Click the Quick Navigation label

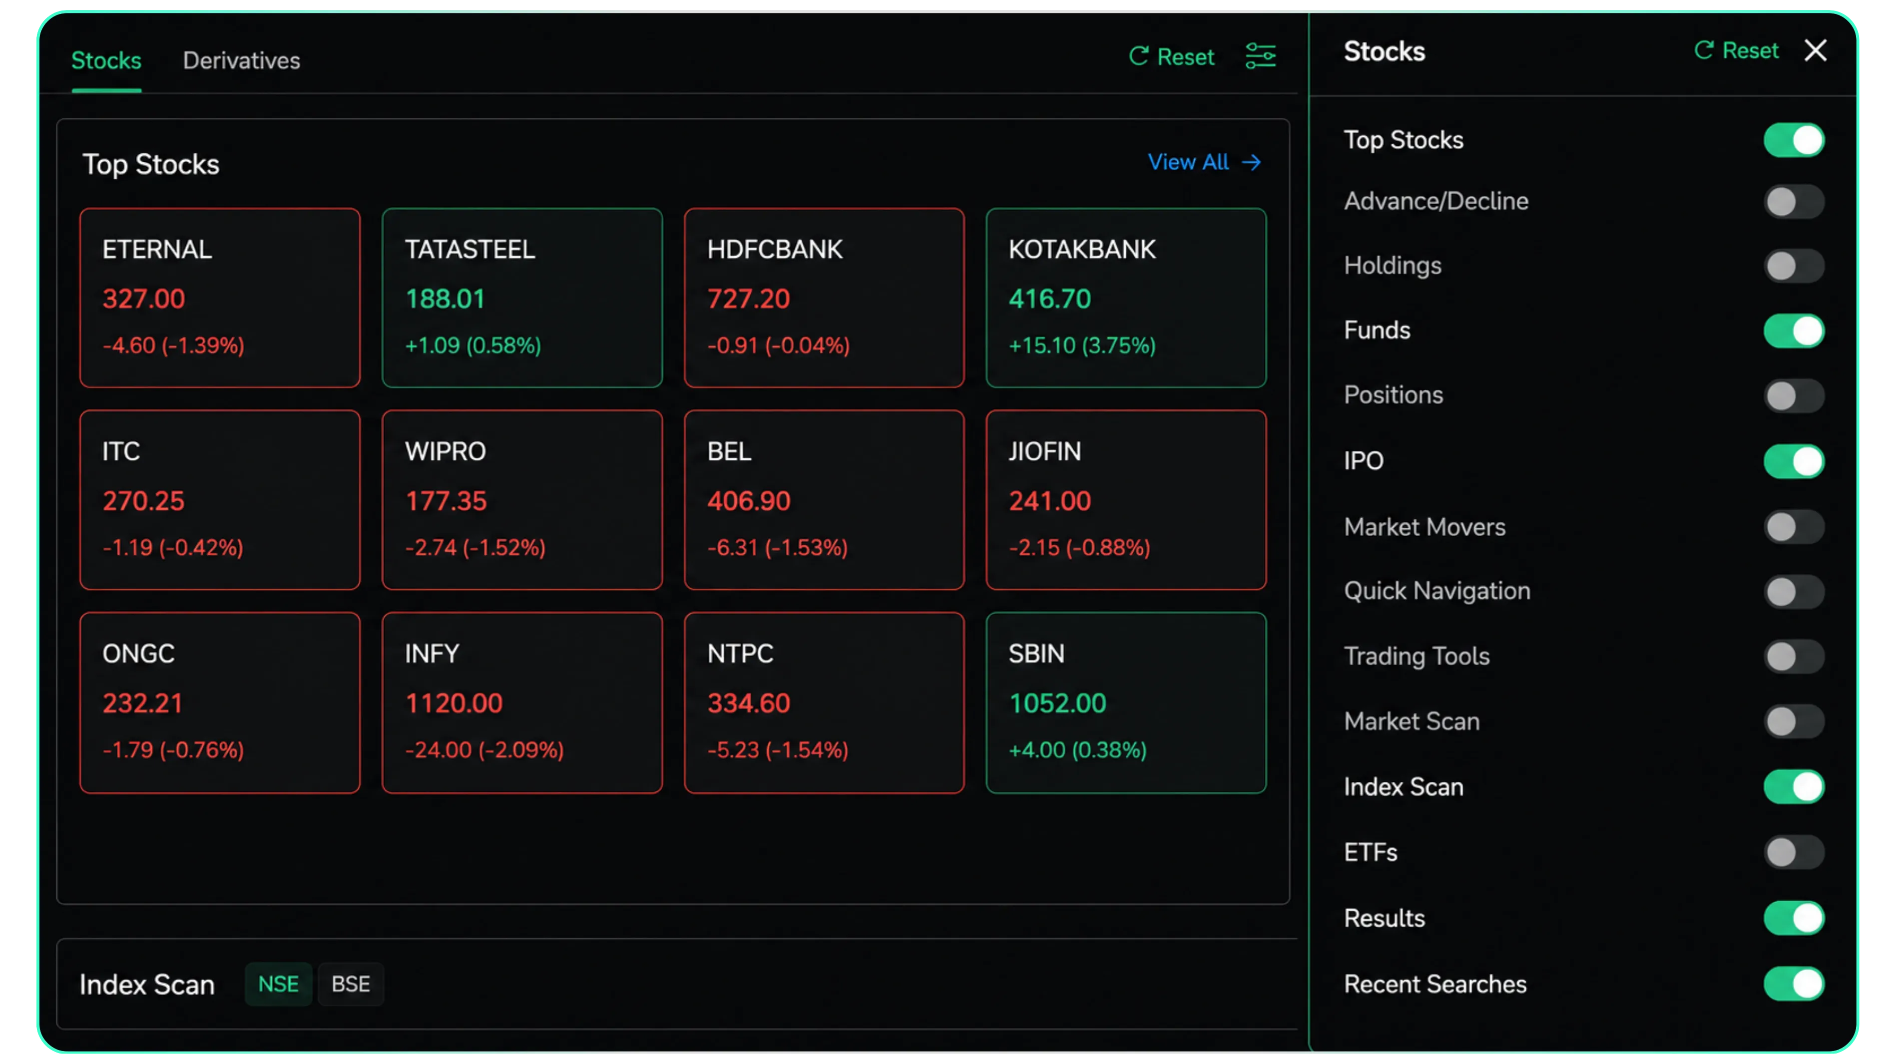coord(1437,592)
